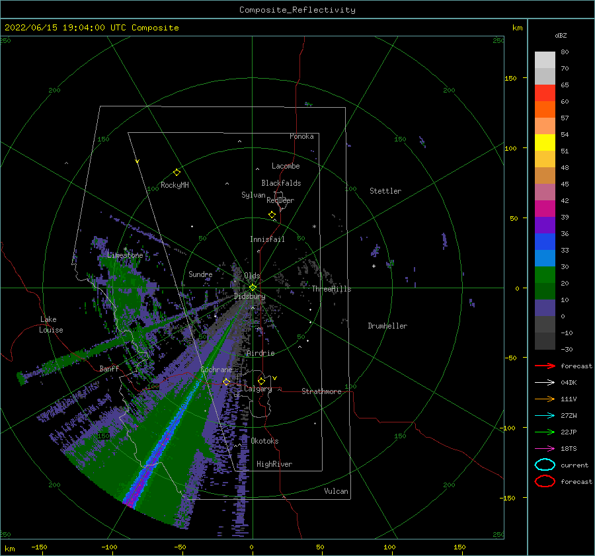This screenshot has height=556, width=595.
Task: Click the Cochrane map label
Action: click(x=216, y=370)
